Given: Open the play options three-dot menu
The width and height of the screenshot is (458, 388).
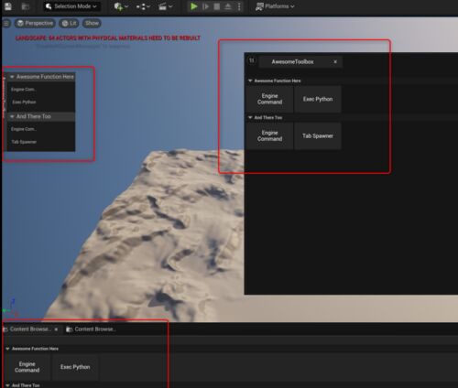Looking at the screenshot, I should point(239,6).
